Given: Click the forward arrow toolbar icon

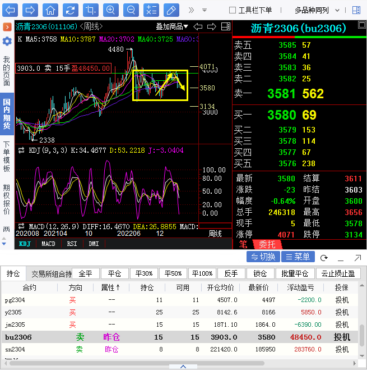Looking at the screenshot, I should (x=30, y=10).
